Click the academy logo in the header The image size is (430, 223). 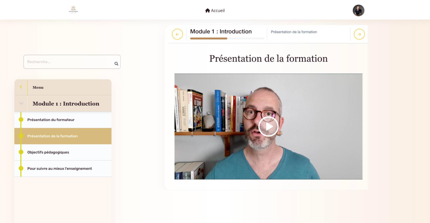click(x=73, y=10)
